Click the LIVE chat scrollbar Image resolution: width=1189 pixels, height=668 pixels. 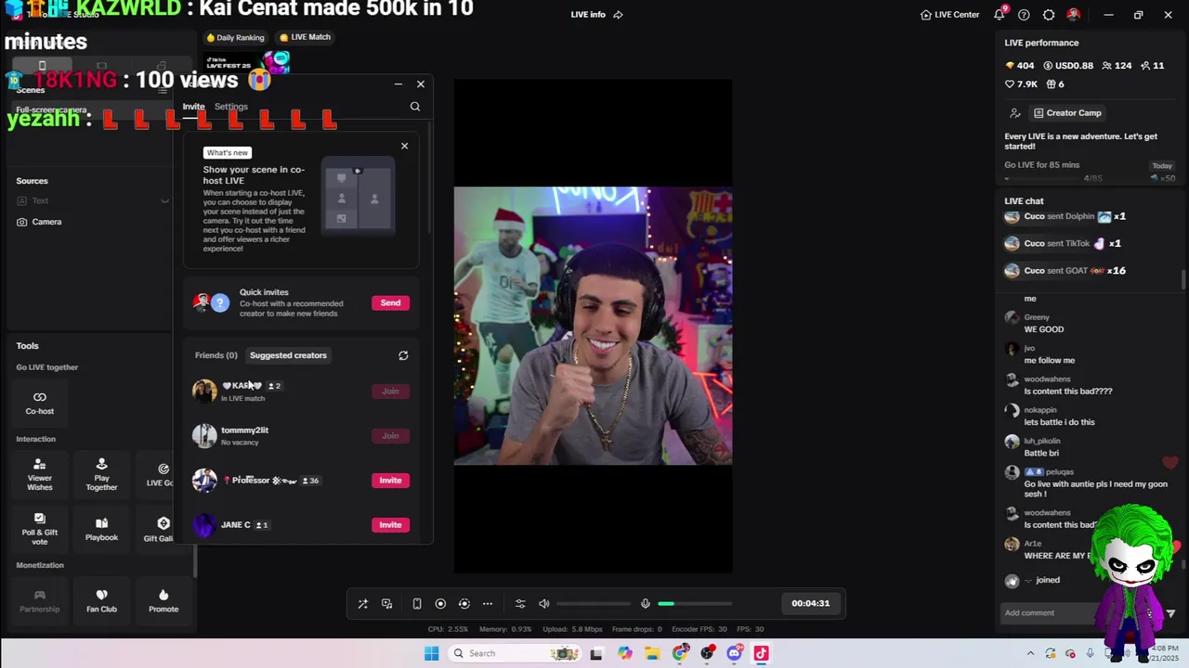click(1183, 278)
